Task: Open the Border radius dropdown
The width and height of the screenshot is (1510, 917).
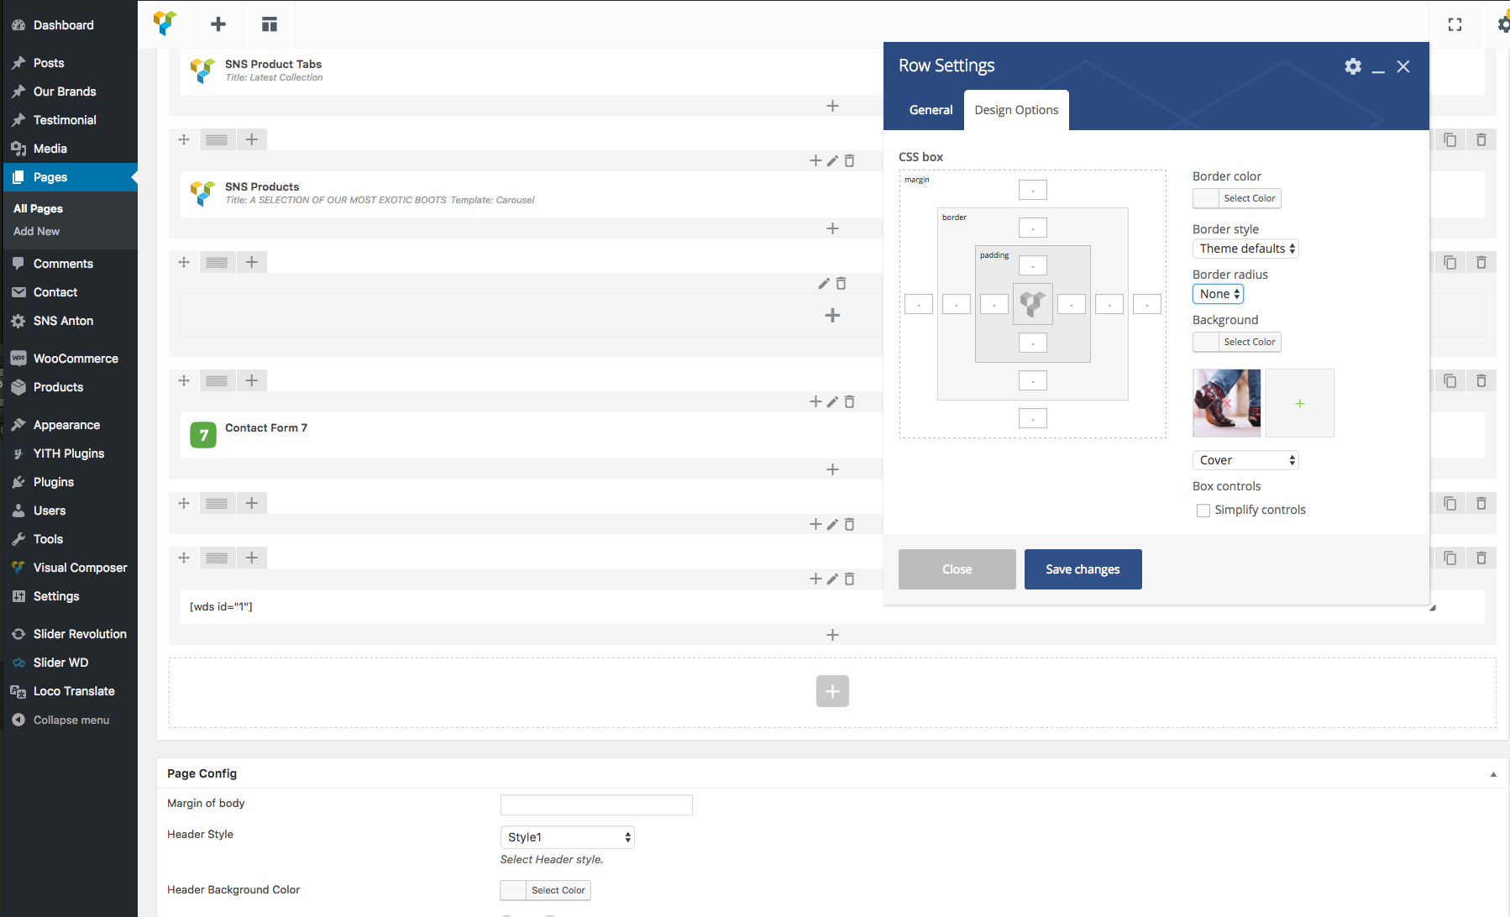Action: click(x=1218, y=294)
